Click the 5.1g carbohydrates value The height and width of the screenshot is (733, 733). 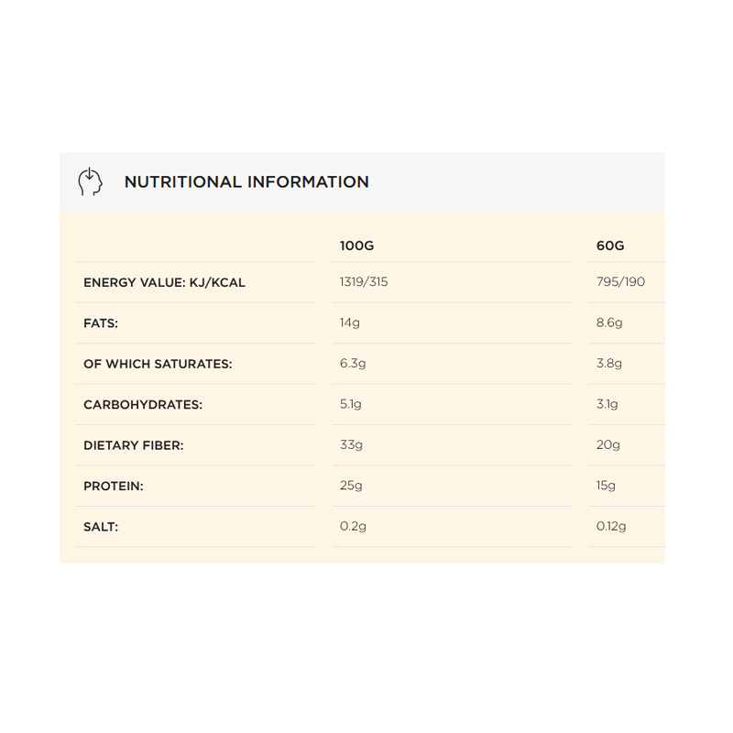click(351, 404)
